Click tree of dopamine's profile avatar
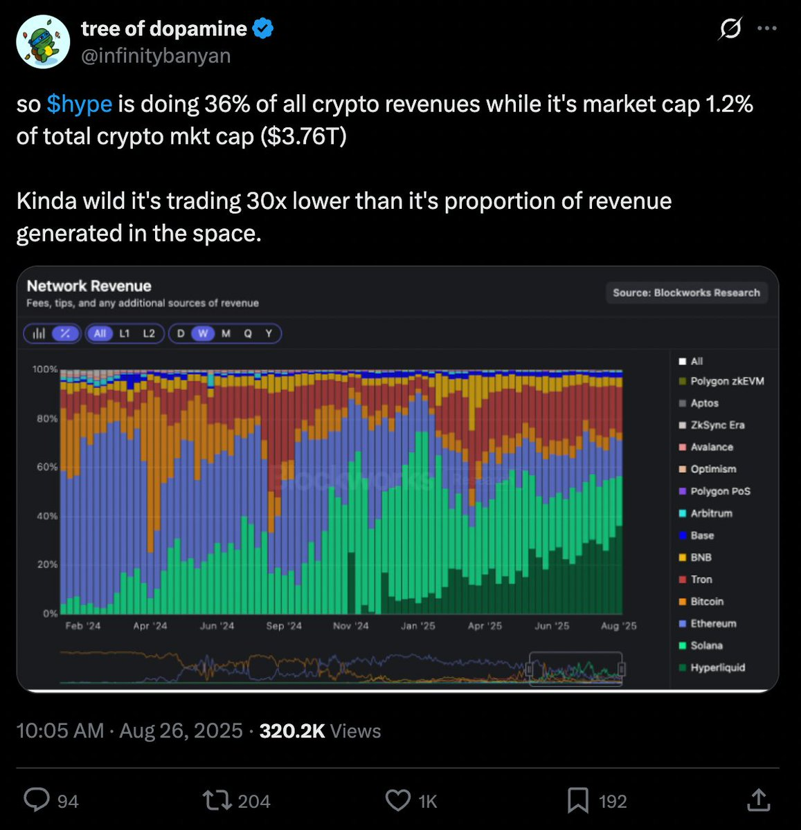The height and width of the screenshot is (830, 801). pos(42,41)
